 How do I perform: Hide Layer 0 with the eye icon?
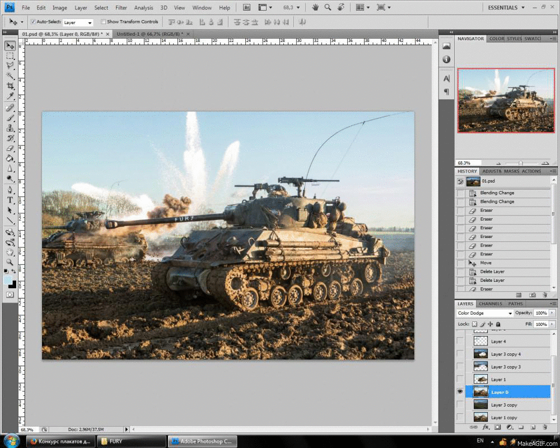point(460,392)
